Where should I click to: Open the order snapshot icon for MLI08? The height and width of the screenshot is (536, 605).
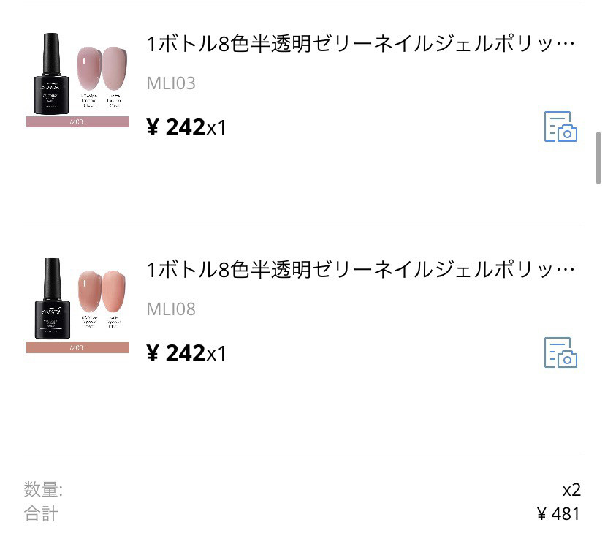click(x=560, y=352)
